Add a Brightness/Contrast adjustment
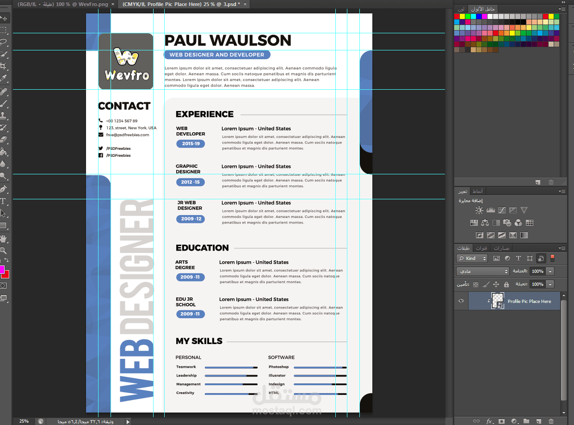 click(479, 210)
